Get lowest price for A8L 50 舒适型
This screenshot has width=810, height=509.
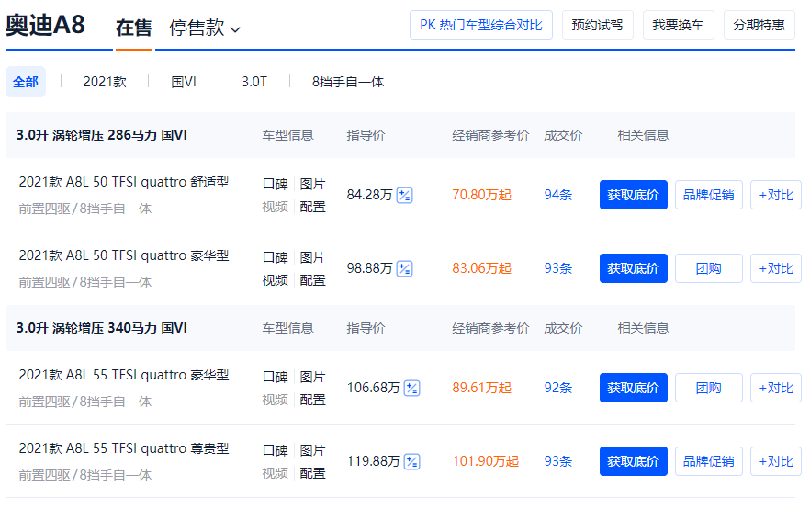pyautogui.click(x=633, y=195)
